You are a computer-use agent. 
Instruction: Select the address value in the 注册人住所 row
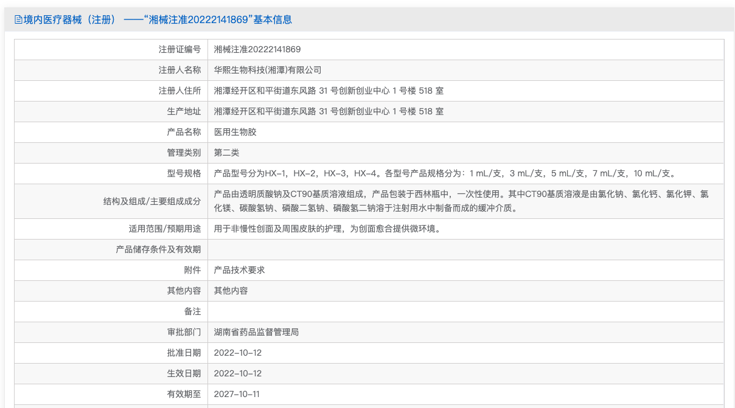pos(329,91)
